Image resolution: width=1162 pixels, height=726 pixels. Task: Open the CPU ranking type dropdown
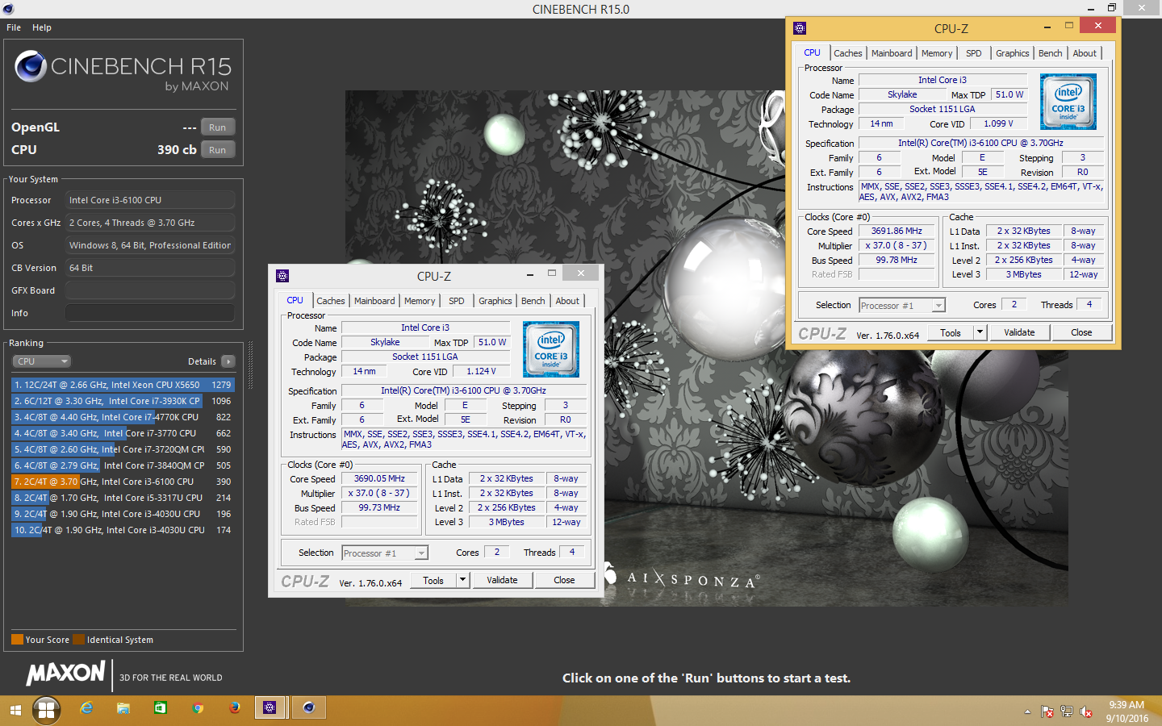41,361
